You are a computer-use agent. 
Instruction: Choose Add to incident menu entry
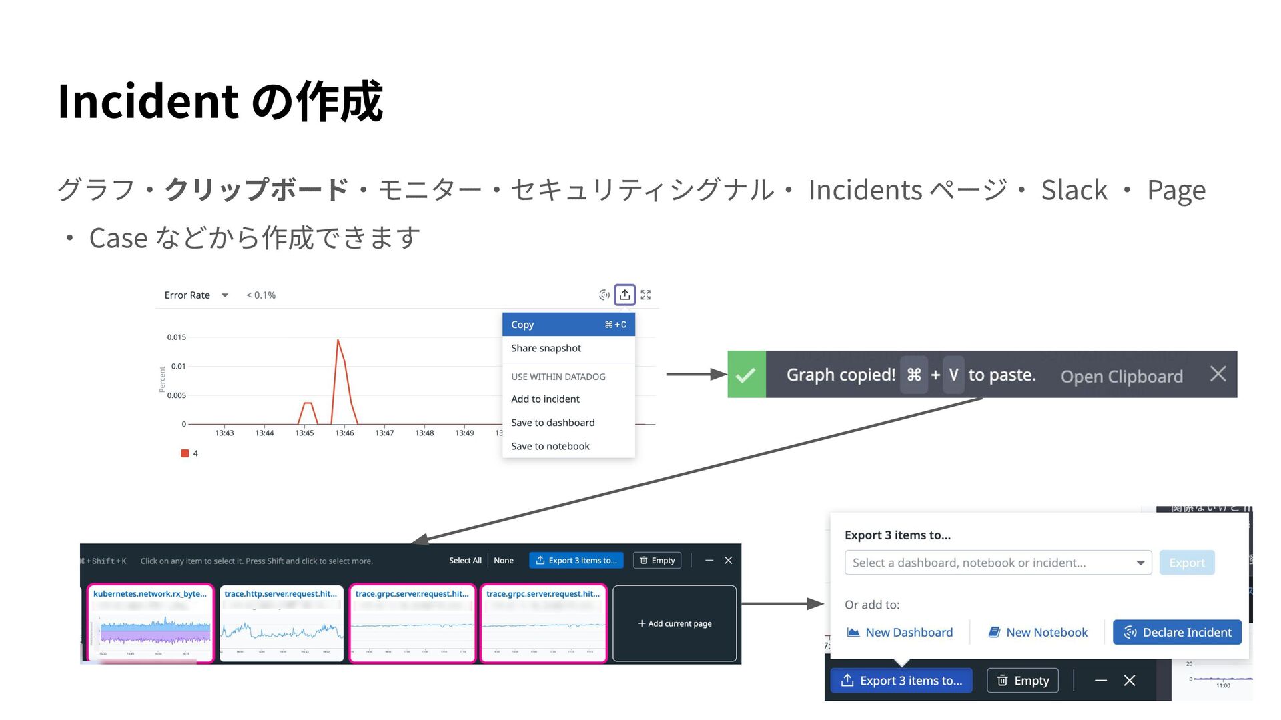545,399
